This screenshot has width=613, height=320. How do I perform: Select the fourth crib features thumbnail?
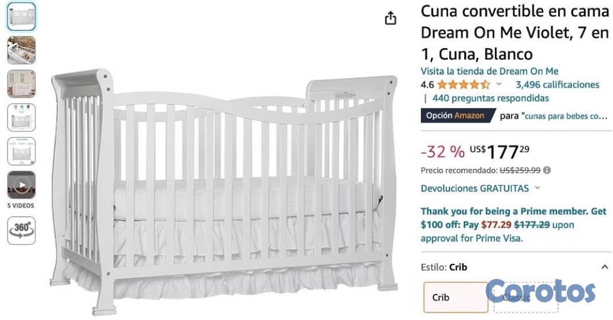(x=21, y=117)
